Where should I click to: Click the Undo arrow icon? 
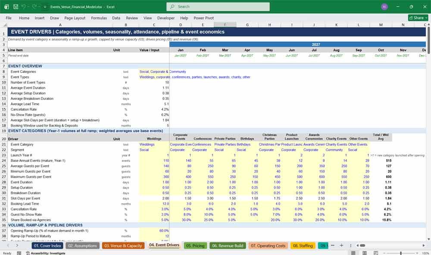click(x=24, y=6)
